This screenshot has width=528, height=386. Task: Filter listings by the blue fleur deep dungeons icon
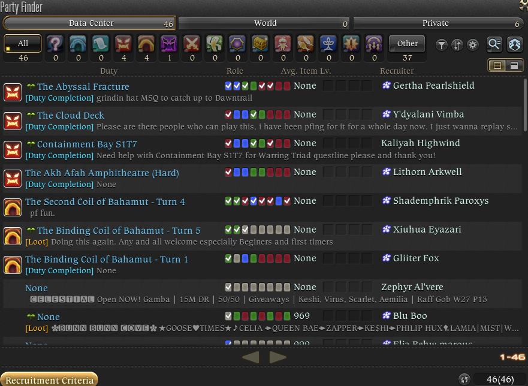328,44
